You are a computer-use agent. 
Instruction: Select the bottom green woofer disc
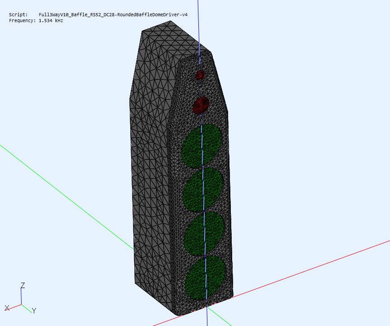(x=206, y=278)
